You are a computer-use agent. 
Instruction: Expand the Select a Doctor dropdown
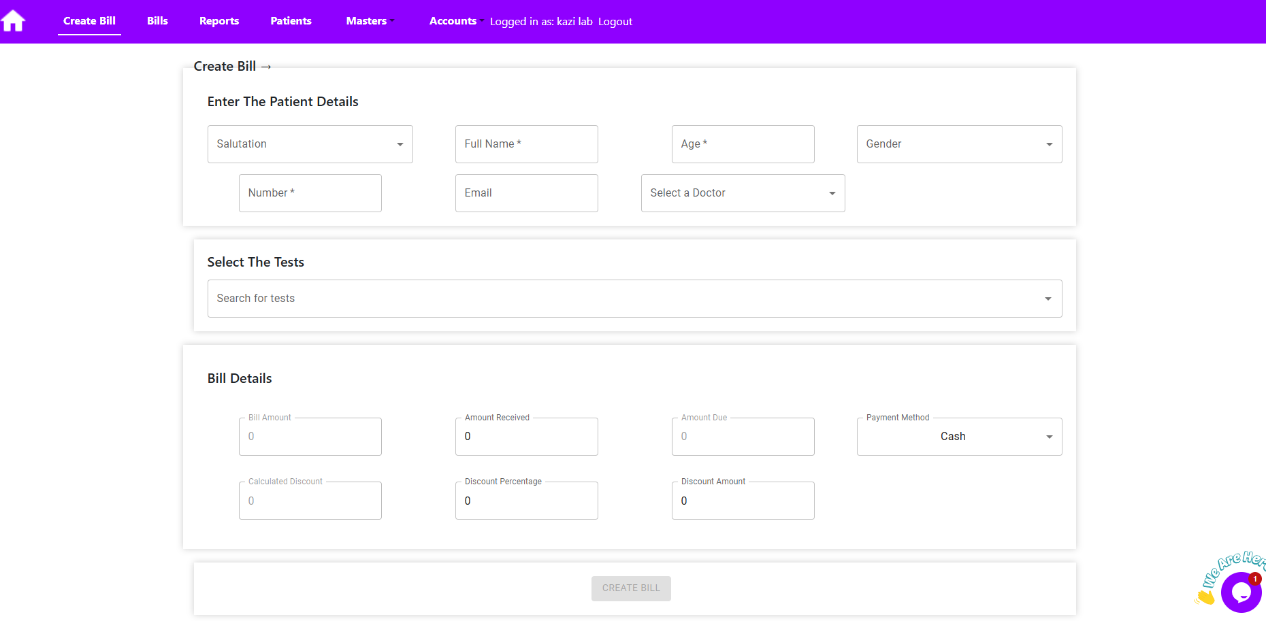pos(743,193)
